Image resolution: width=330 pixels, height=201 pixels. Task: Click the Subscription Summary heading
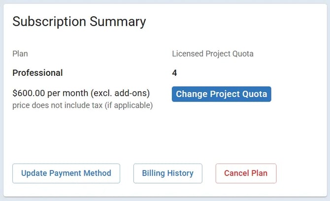pyautogui.click(x=79, y=22)
